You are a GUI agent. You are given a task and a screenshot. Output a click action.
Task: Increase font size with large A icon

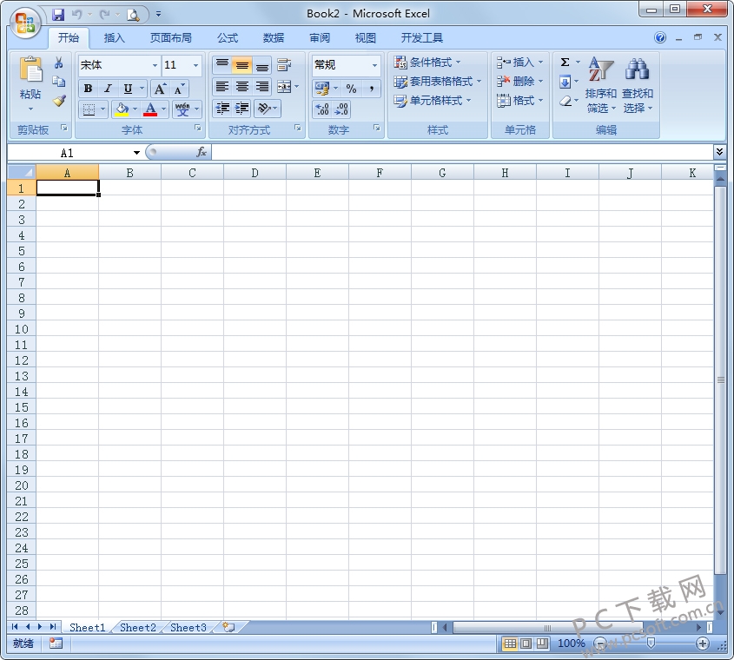click(x=160, y=89)
